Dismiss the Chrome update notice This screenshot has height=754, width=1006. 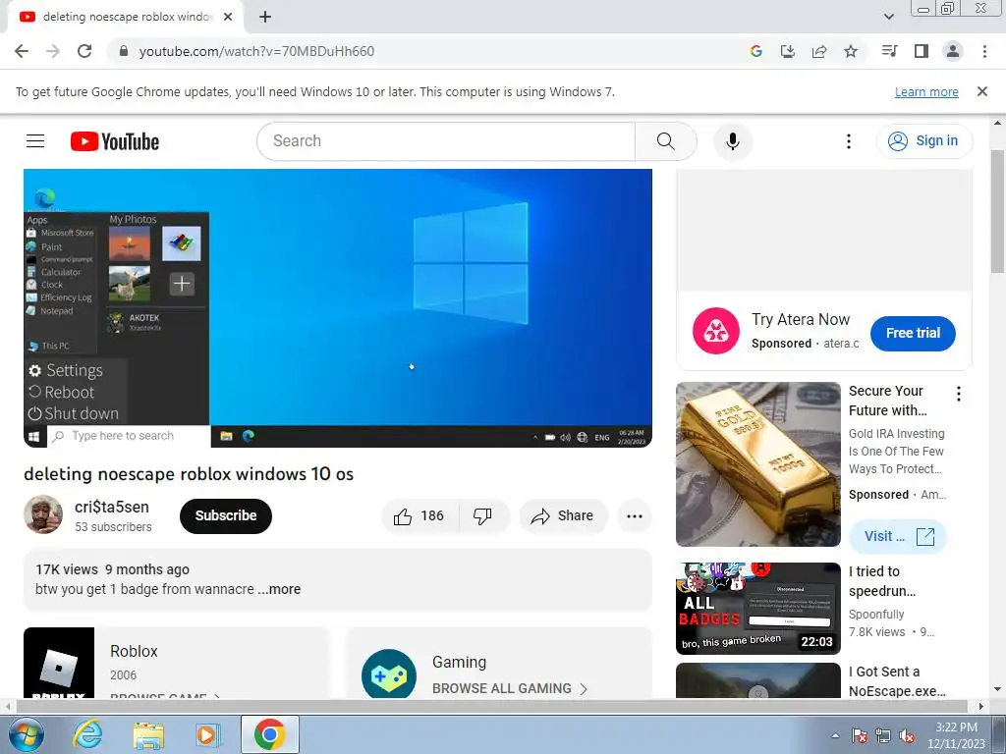click(x=981, y=91)
